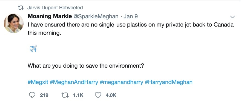The height and width of the screenshot is (101, 241).
Task: Open the tweet options chevron menu
Action: [x=233, y=17]
